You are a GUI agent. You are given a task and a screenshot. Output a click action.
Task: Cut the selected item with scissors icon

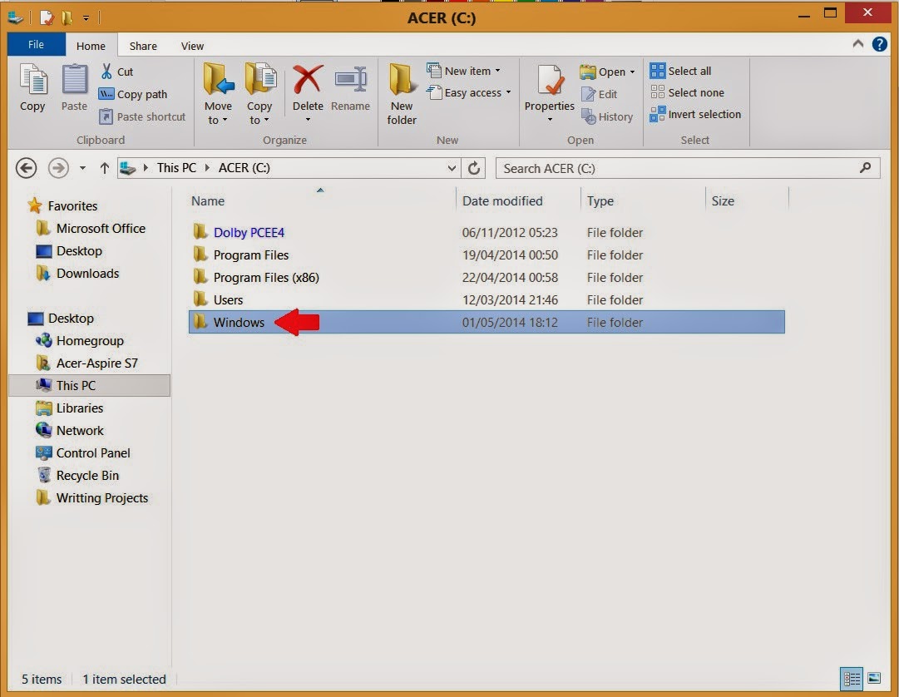(x=117, y=72)
